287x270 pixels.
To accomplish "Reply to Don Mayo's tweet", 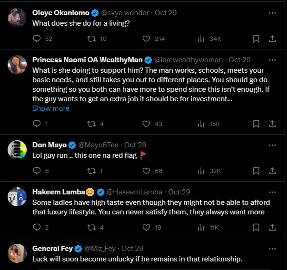I will [37, 171].
